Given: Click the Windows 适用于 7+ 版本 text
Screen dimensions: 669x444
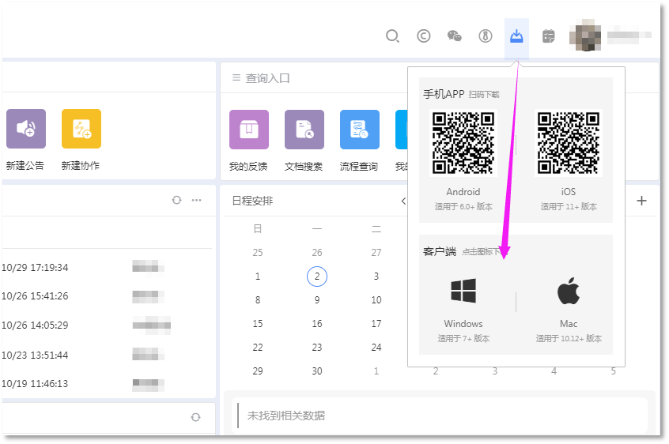Looking at the screenshot, I should coord(463,339).
